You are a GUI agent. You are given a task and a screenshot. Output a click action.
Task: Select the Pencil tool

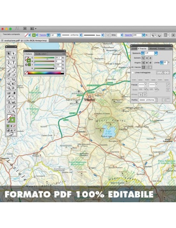14,71
